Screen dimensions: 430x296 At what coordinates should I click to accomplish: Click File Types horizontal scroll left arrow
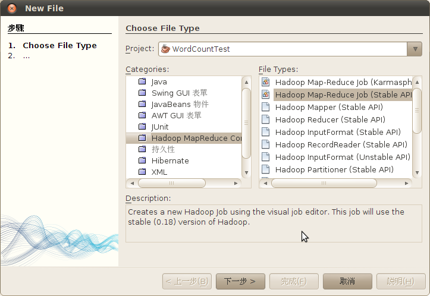pyautogui.click(x=265, y=183)
